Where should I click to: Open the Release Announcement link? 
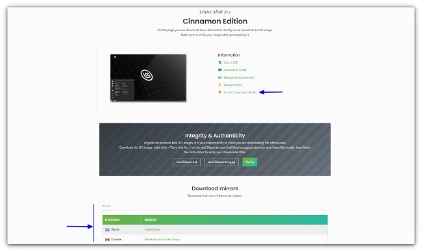(239, 77)
